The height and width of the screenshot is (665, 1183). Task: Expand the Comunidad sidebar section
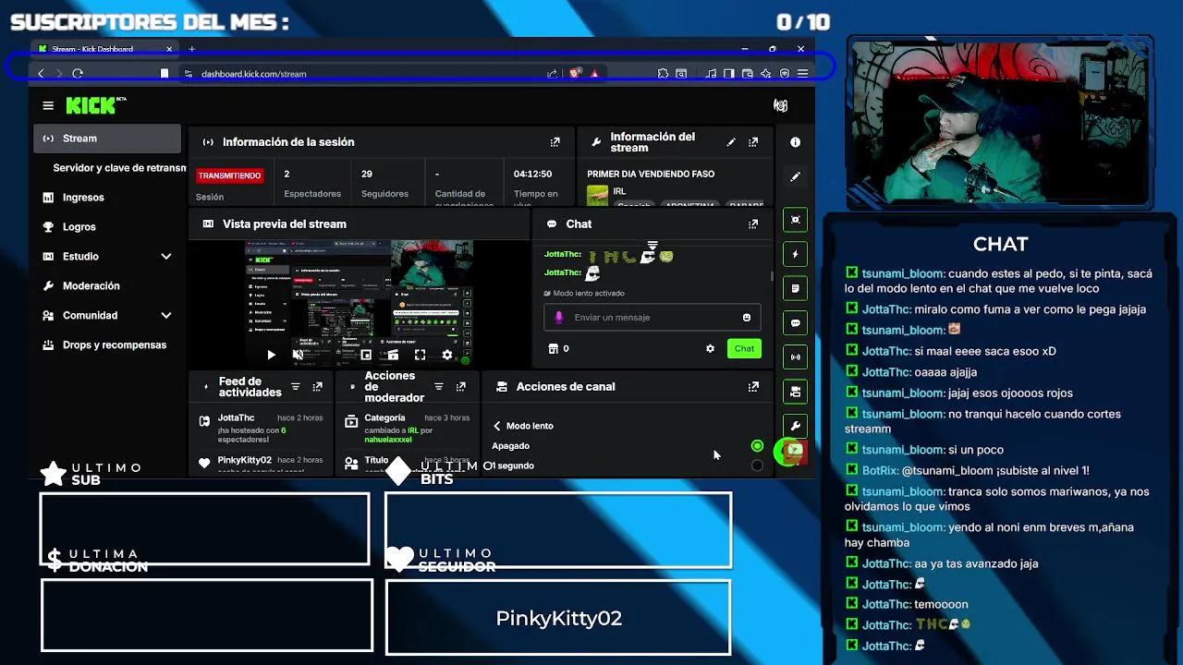click(166, 315)
